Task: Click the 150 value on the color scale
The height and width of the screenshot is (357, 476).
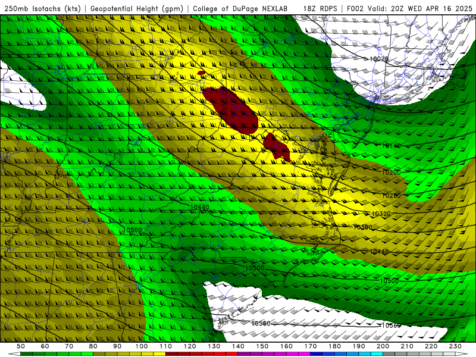Action: (262, 346)
